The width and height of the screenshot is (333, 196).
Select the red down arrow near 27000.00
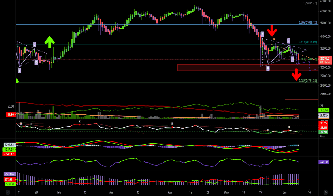tap(297, 74)
